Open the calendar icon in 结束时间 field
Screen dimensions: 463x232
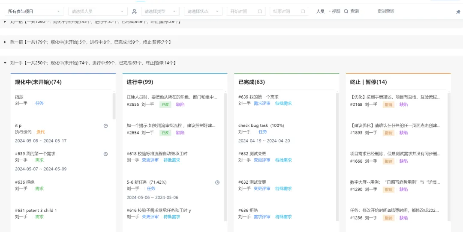point(303,12)
